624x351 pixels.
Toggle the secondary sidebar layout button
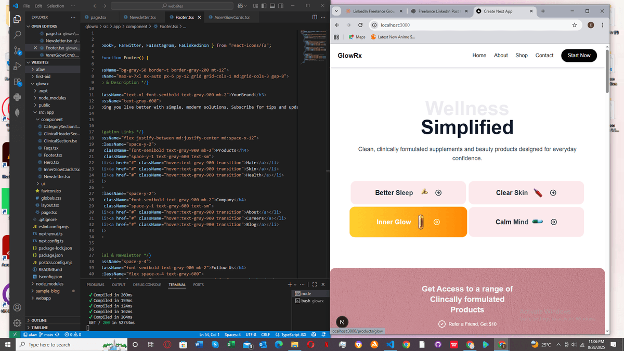point(281,6)
